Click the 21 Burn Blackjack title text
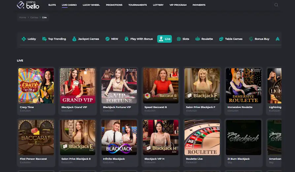Viewport: 295px width, 172px height. (x=239, y=159)
